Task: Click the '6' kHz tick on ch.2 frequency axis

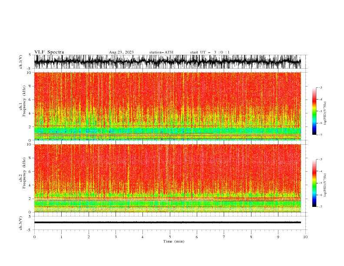Action: pos(30,172)
